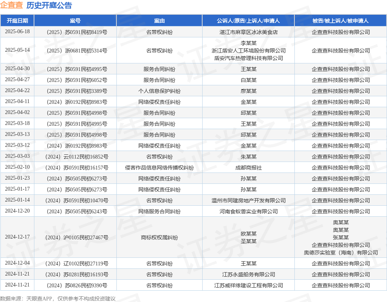Click plaintiff 朱某某

pyautogui.click(x=249, y=157)
